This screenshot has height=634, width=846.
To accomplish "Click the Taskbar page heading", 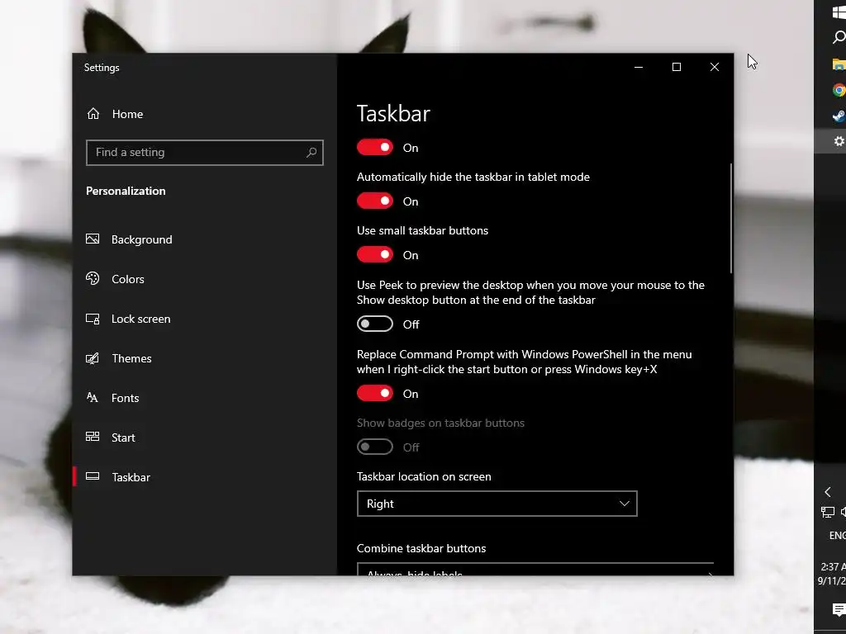I will [393, 114].
